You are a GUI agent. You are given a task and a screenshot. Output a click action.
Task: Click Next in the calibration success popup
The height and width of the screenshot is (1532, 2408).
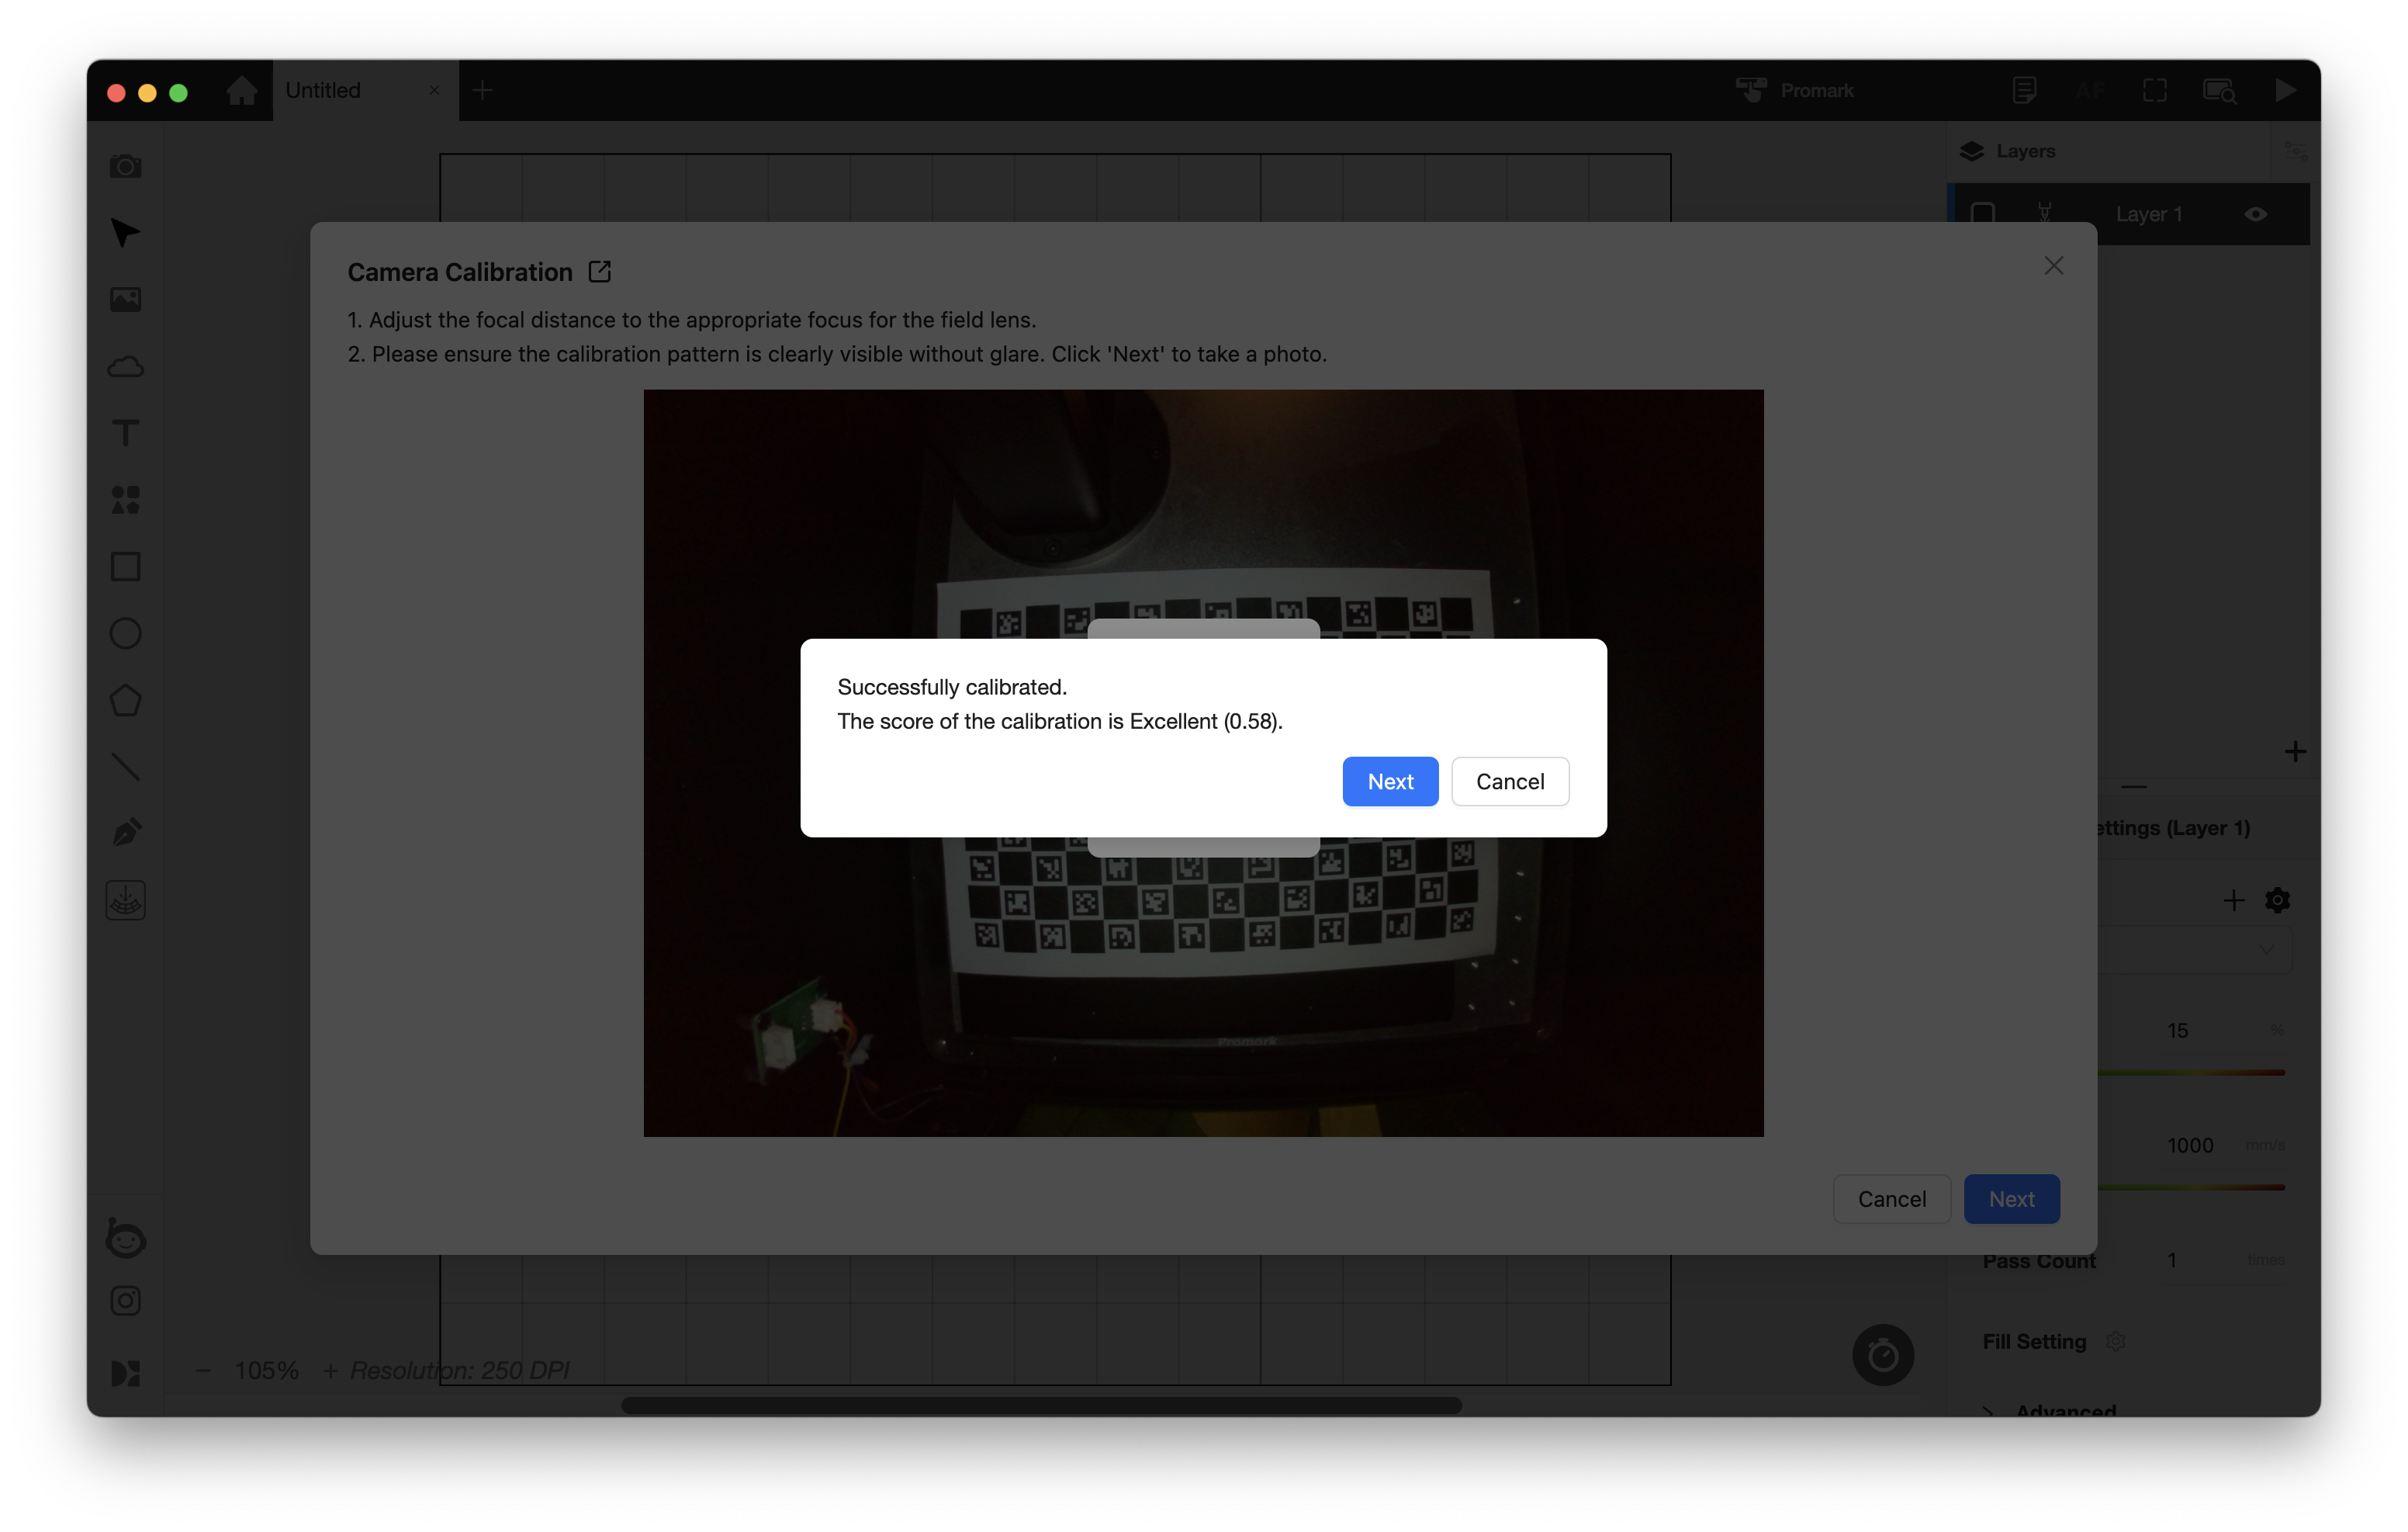1390,782
